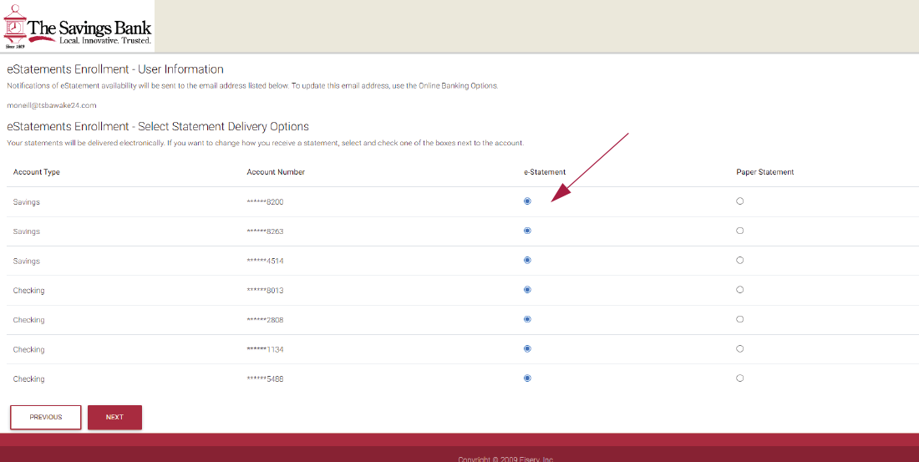
Task: Select e-Statement for Savings account ending 8200
Action: [527, 201]
